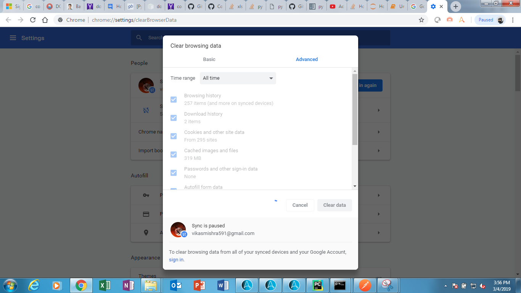Switch to the Basic tab
521x293 pixels.
[209, 60]
